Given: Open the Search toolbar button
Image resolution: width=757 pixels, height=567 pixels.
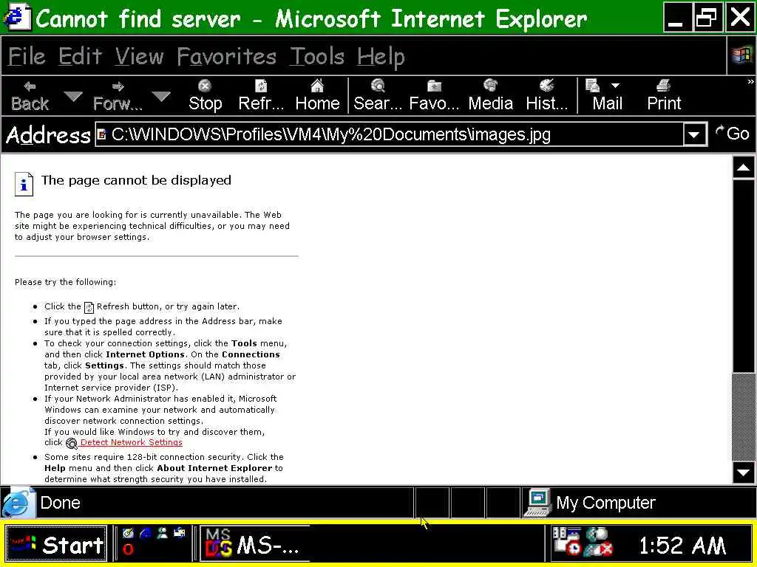Looking at the screenshot, I should coord(378,95).
